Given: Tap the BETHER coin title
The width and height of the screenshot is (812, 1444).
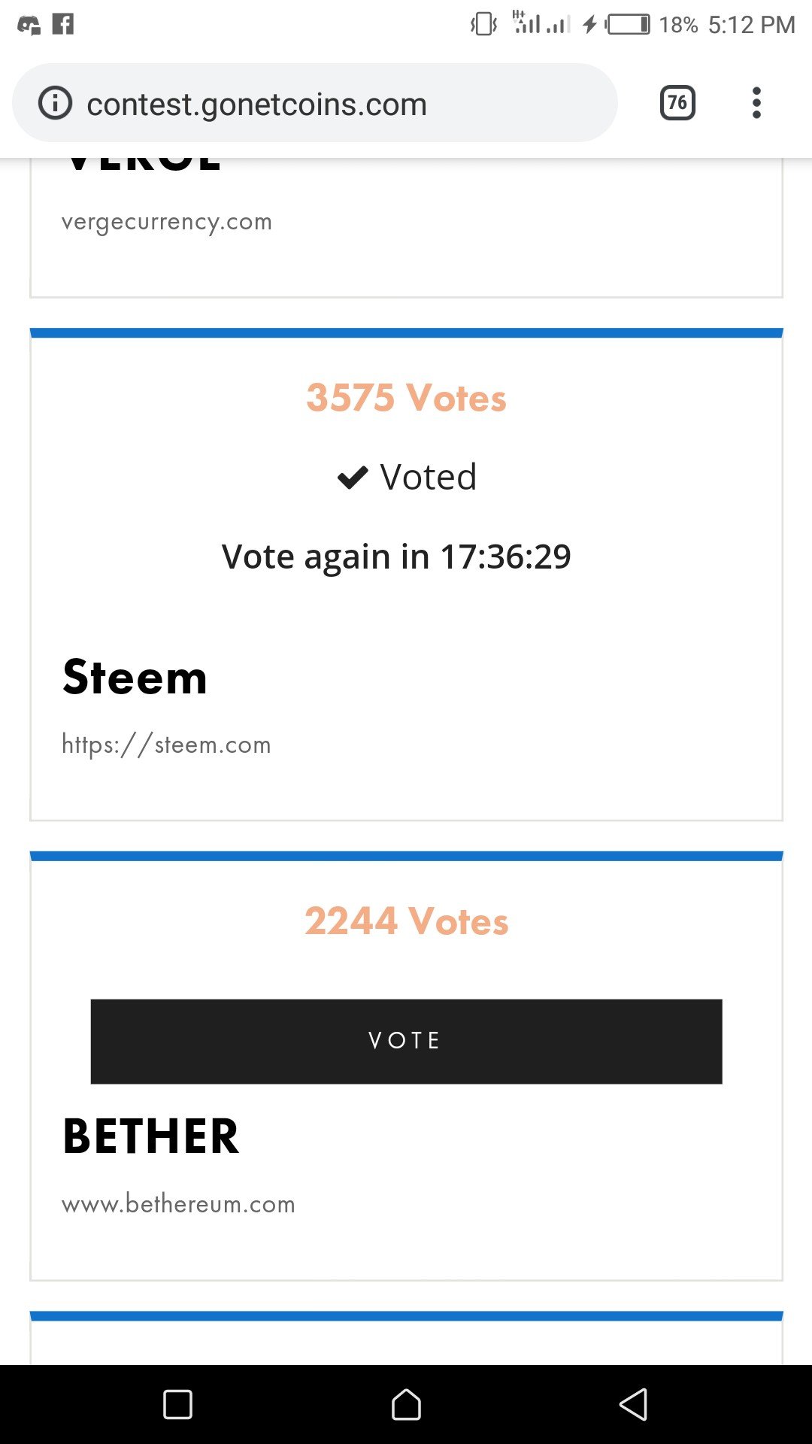Looking at the screenshot, I should (x=150, y=1136).
